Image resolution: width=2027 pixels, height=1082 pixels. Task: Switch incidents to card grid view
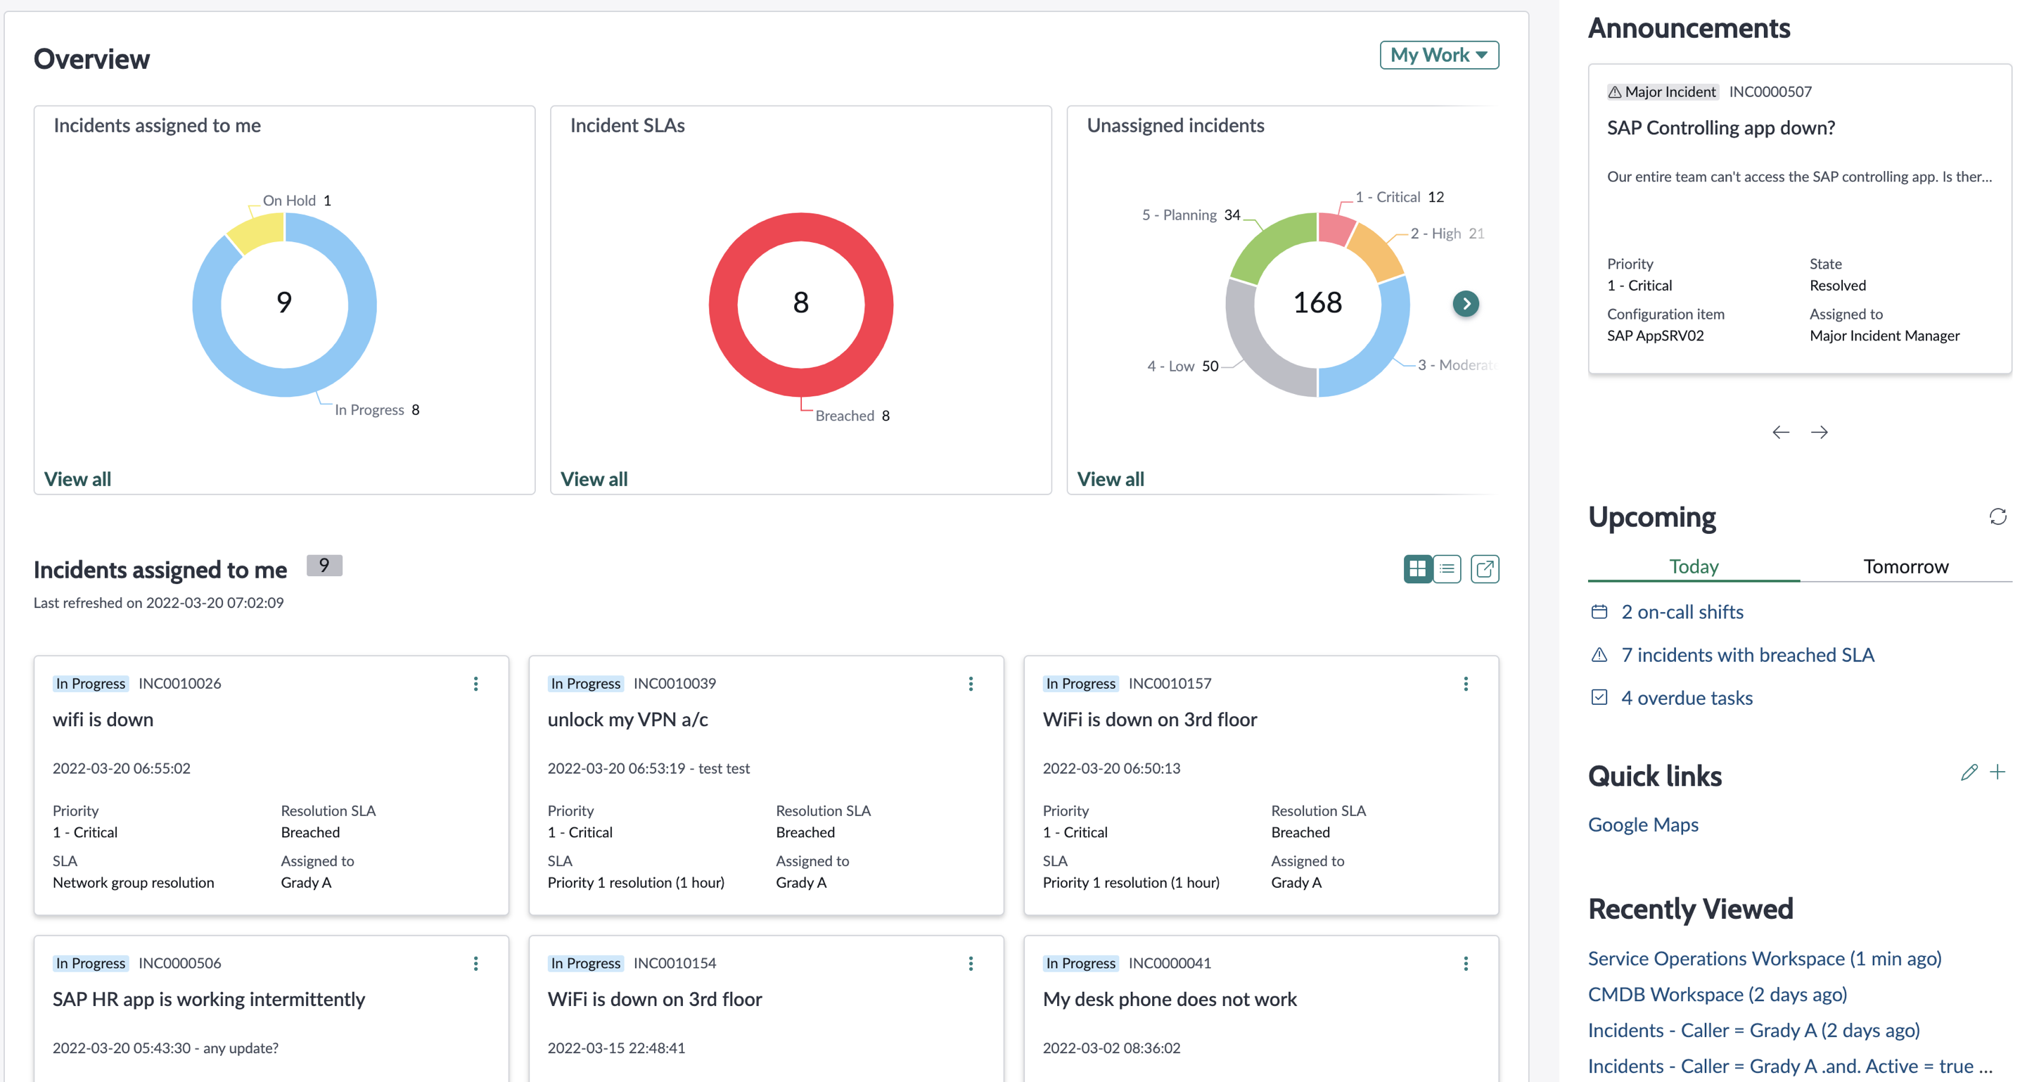coord(1417,569)
